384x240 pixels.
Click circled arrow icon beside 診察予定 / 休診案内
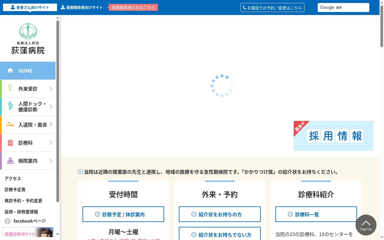pyautogui.click(x=97, y=214)
